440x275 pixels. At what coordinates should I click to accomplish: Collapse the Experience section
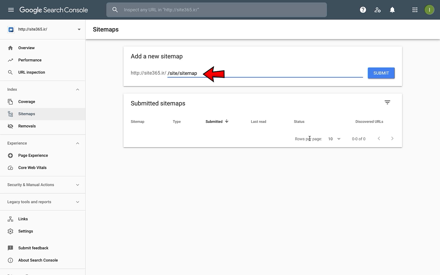click(x=78, y=143)
